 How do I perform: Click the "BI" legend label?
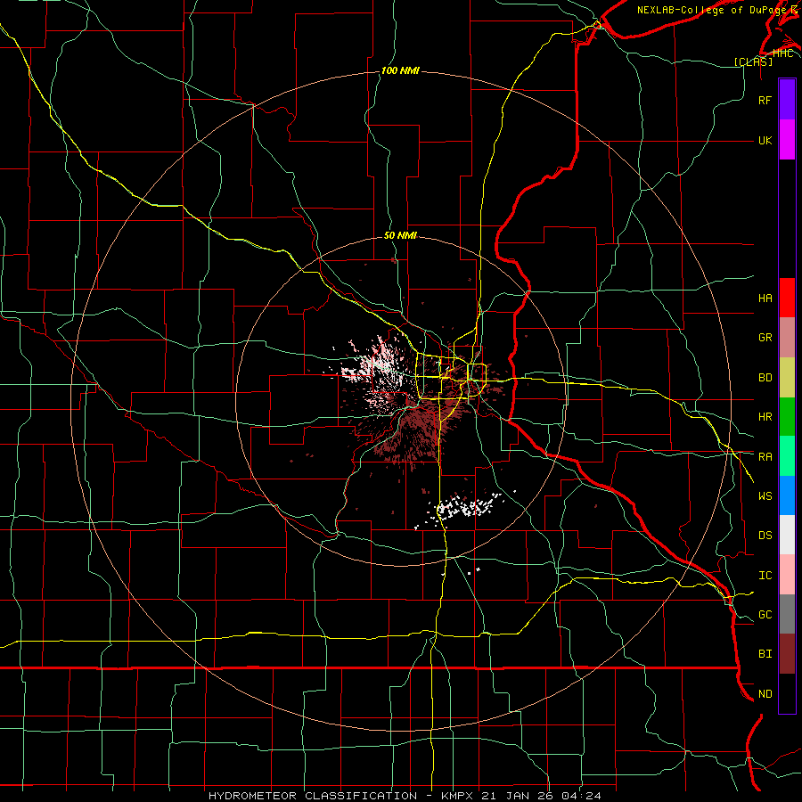tap(765, 654)
